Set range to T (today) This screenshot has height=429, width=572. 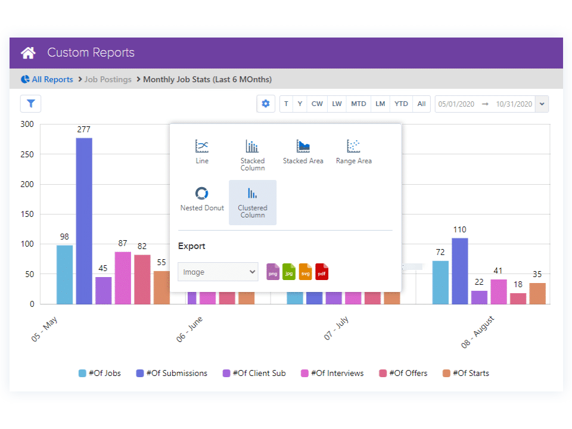(286, 104)
